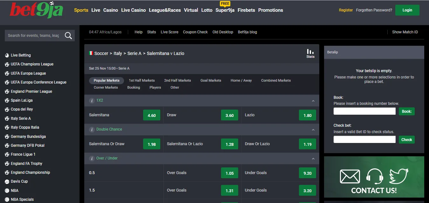Click the booking number input field
This screenshot has width=429, height=203.
(x=364, y=111)
